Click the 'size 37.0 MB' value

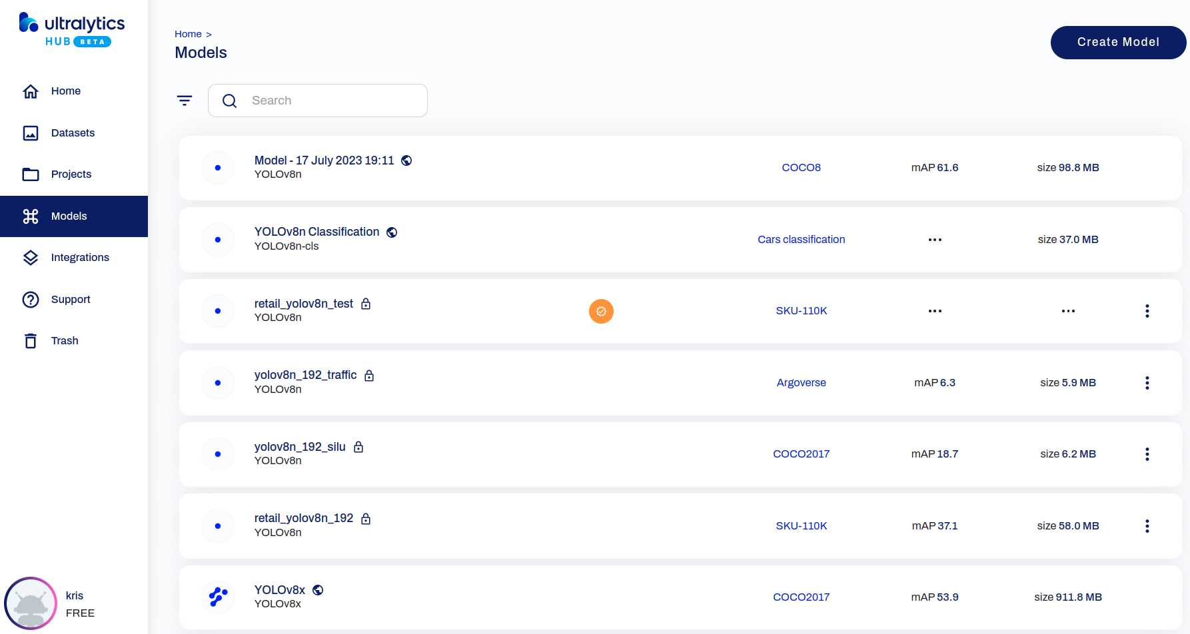point(1068,240)
